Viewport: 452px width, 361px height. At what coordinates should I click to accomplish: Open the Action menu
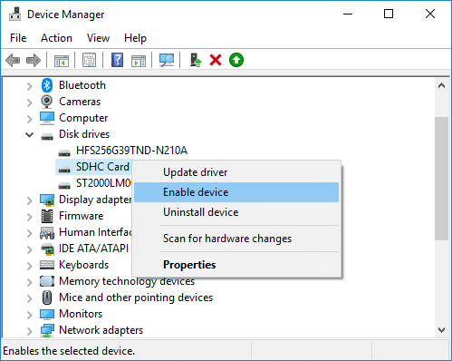(56, 38)
